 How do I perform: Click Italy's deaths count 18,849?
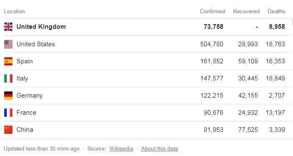(x=275, y=78)
